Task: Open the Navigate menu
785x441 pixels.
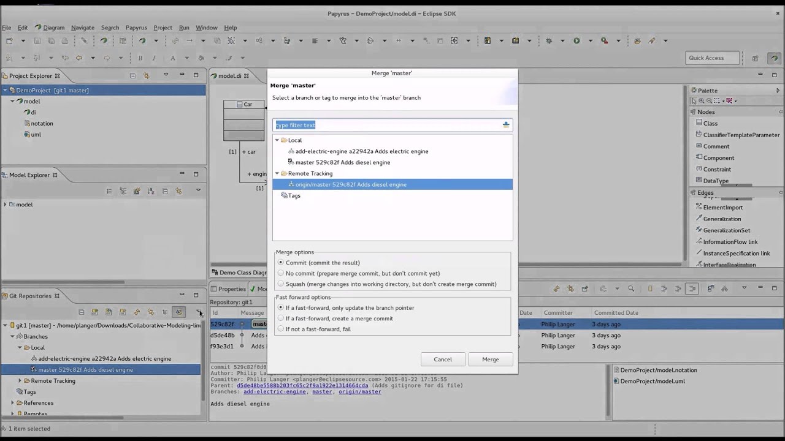Action: pos(83,28)
